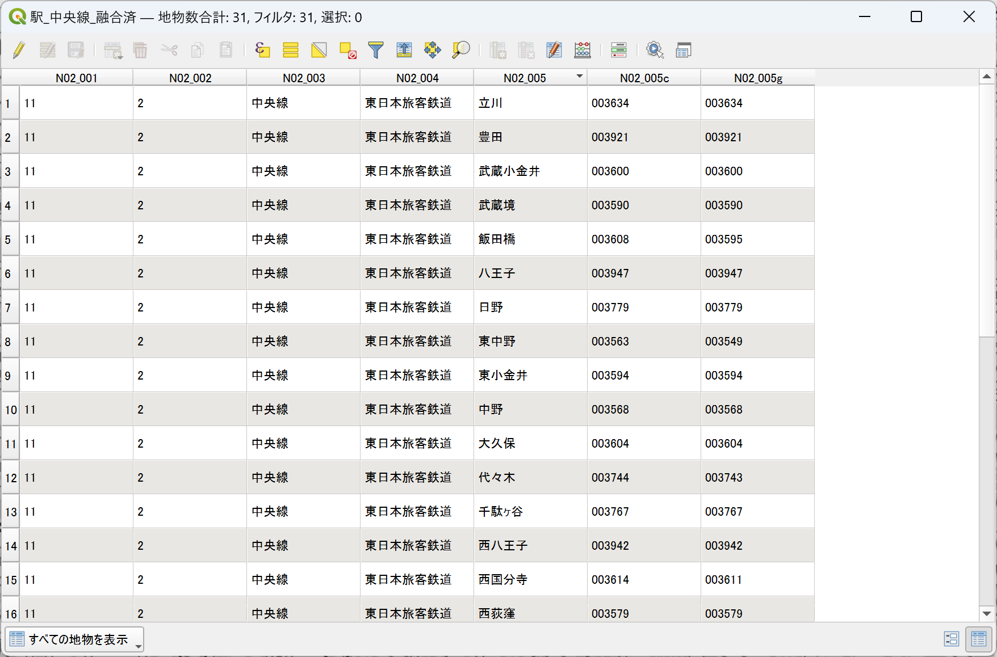997x657 pixels.
Task: Click the 立川 station cell
Action: coord(530,103)
